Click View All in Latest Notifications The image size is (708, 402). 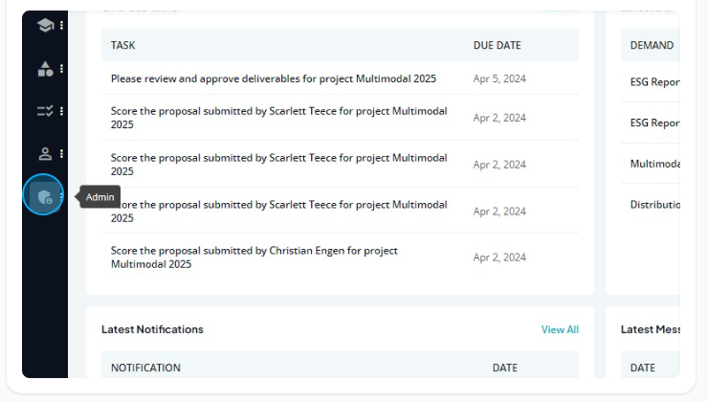click(560, 329)
